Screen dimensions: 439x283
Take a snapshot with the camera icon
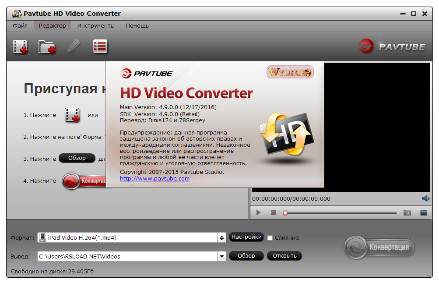coord(407,213)
